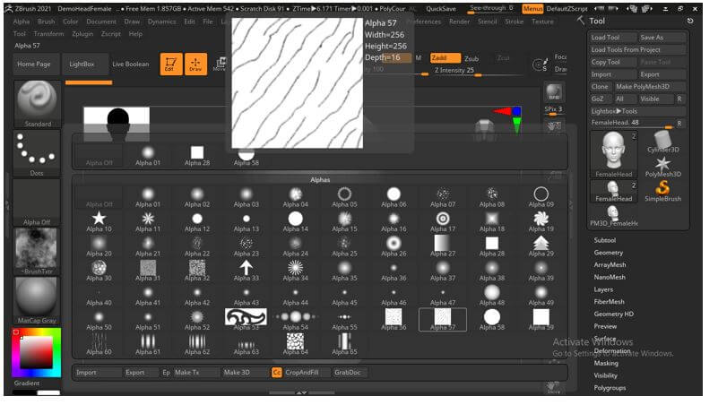Toggle Live Boolean rendering

(133, 65)
